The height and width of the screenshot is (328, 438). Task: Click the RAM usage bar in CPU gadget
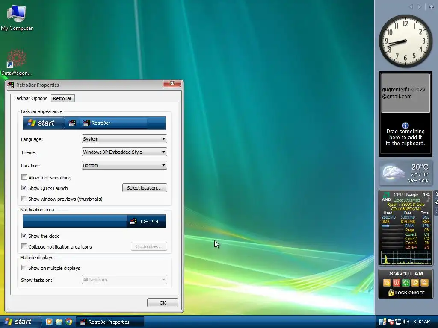tap(393, 226)
